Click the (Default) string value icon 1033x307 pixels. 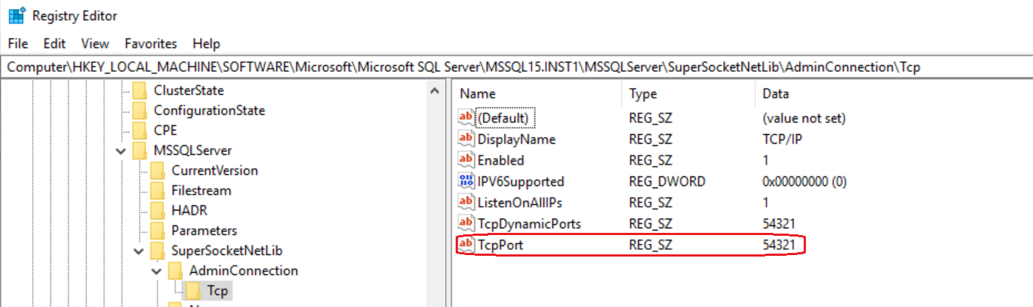(466, 117)
